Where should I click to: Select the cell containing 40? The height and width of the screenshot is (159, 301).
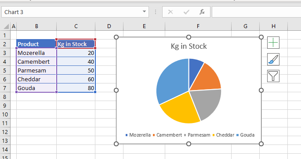click(76, 61)
